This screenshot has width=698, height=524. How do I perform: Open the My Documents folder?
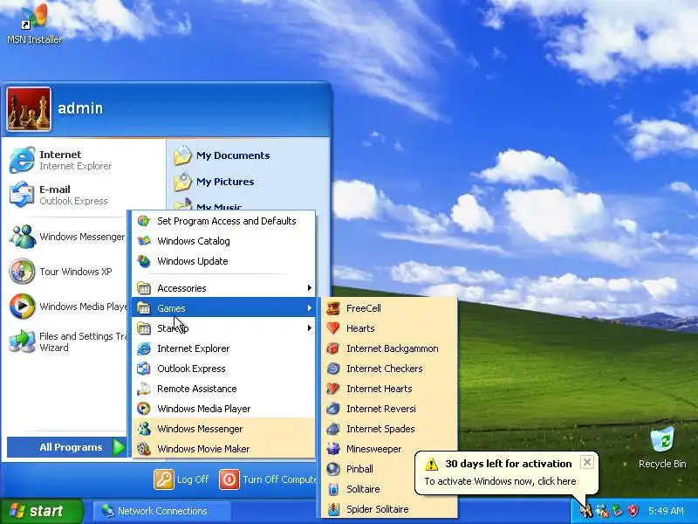222,155
